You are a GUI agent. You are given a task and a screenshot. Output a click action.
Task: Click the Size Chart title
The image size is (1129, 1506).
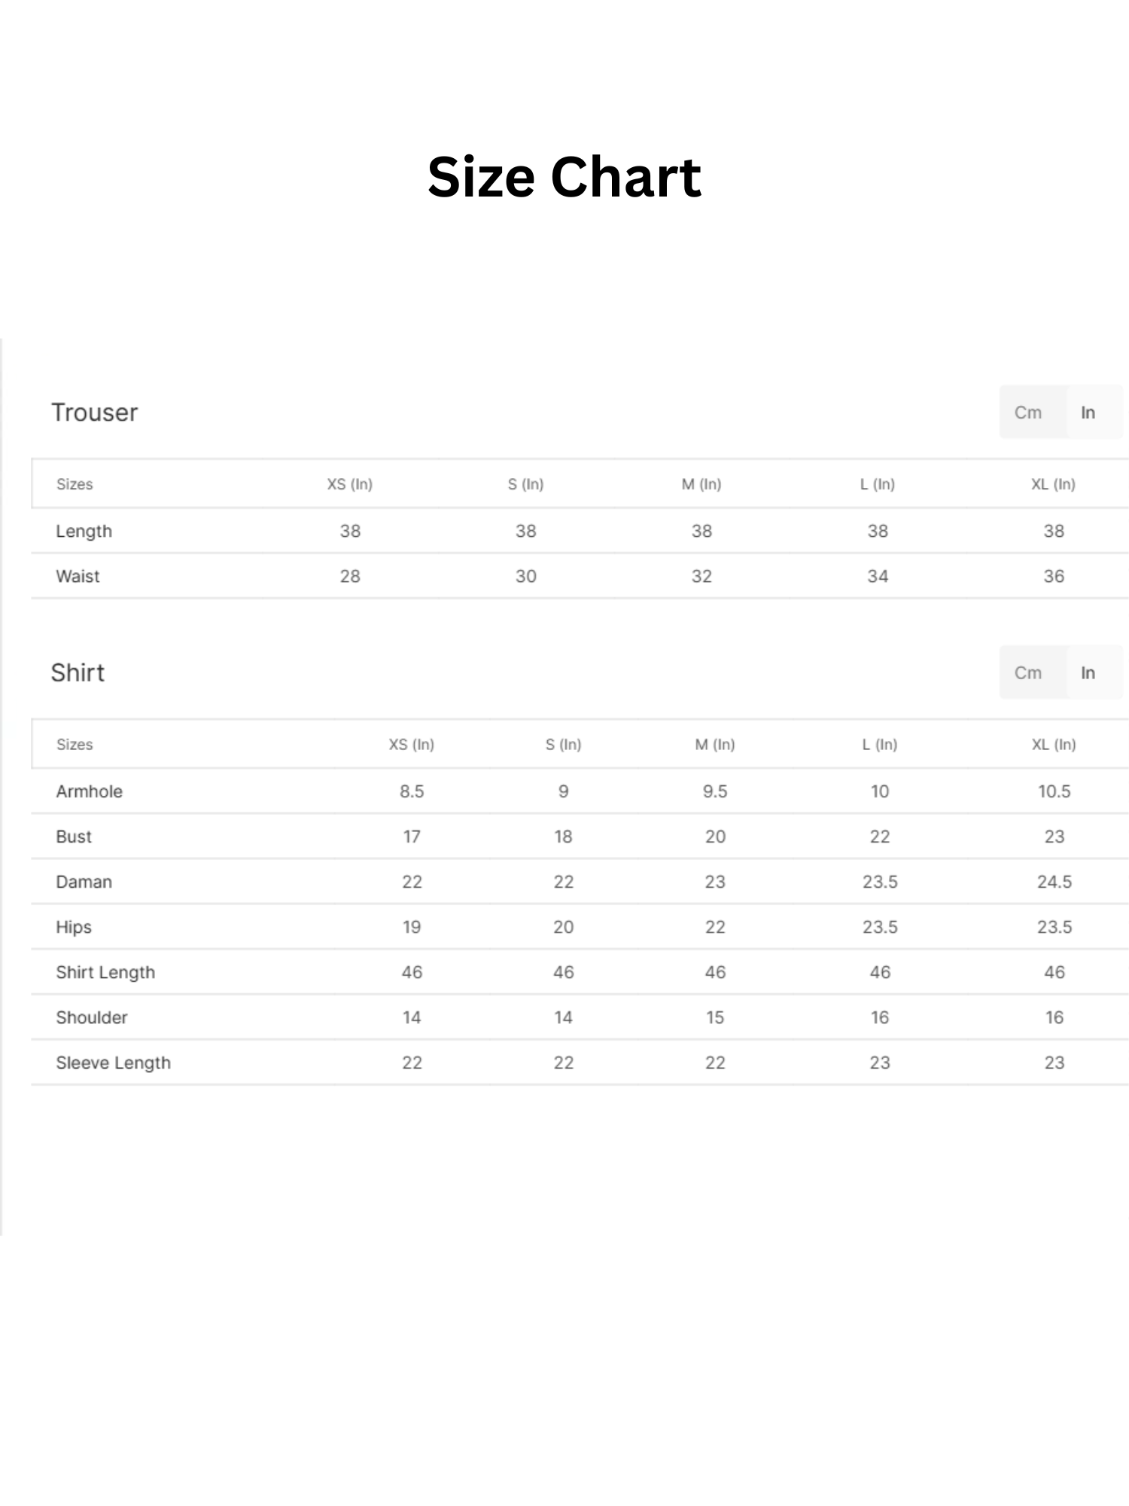click(564, 177)
